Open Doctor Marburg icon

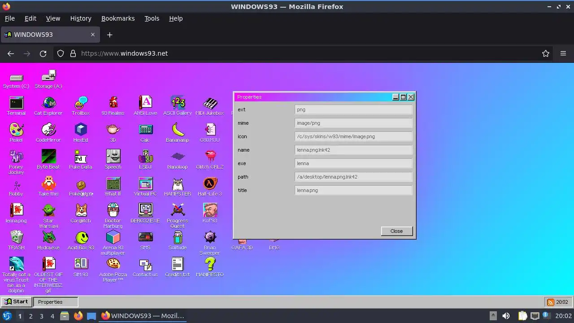113,216
